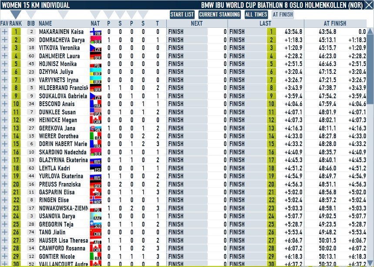
Task: Sort by second standing shooting triangle
Action: click(x=143, y=14)
